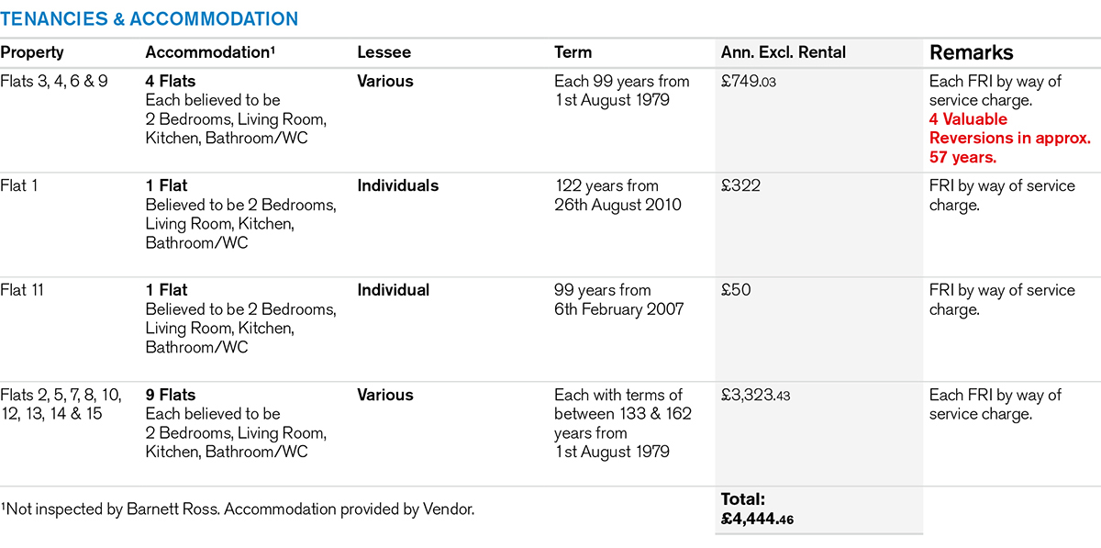Click the Term column header

pyautogui.click(x=573, y=52)
